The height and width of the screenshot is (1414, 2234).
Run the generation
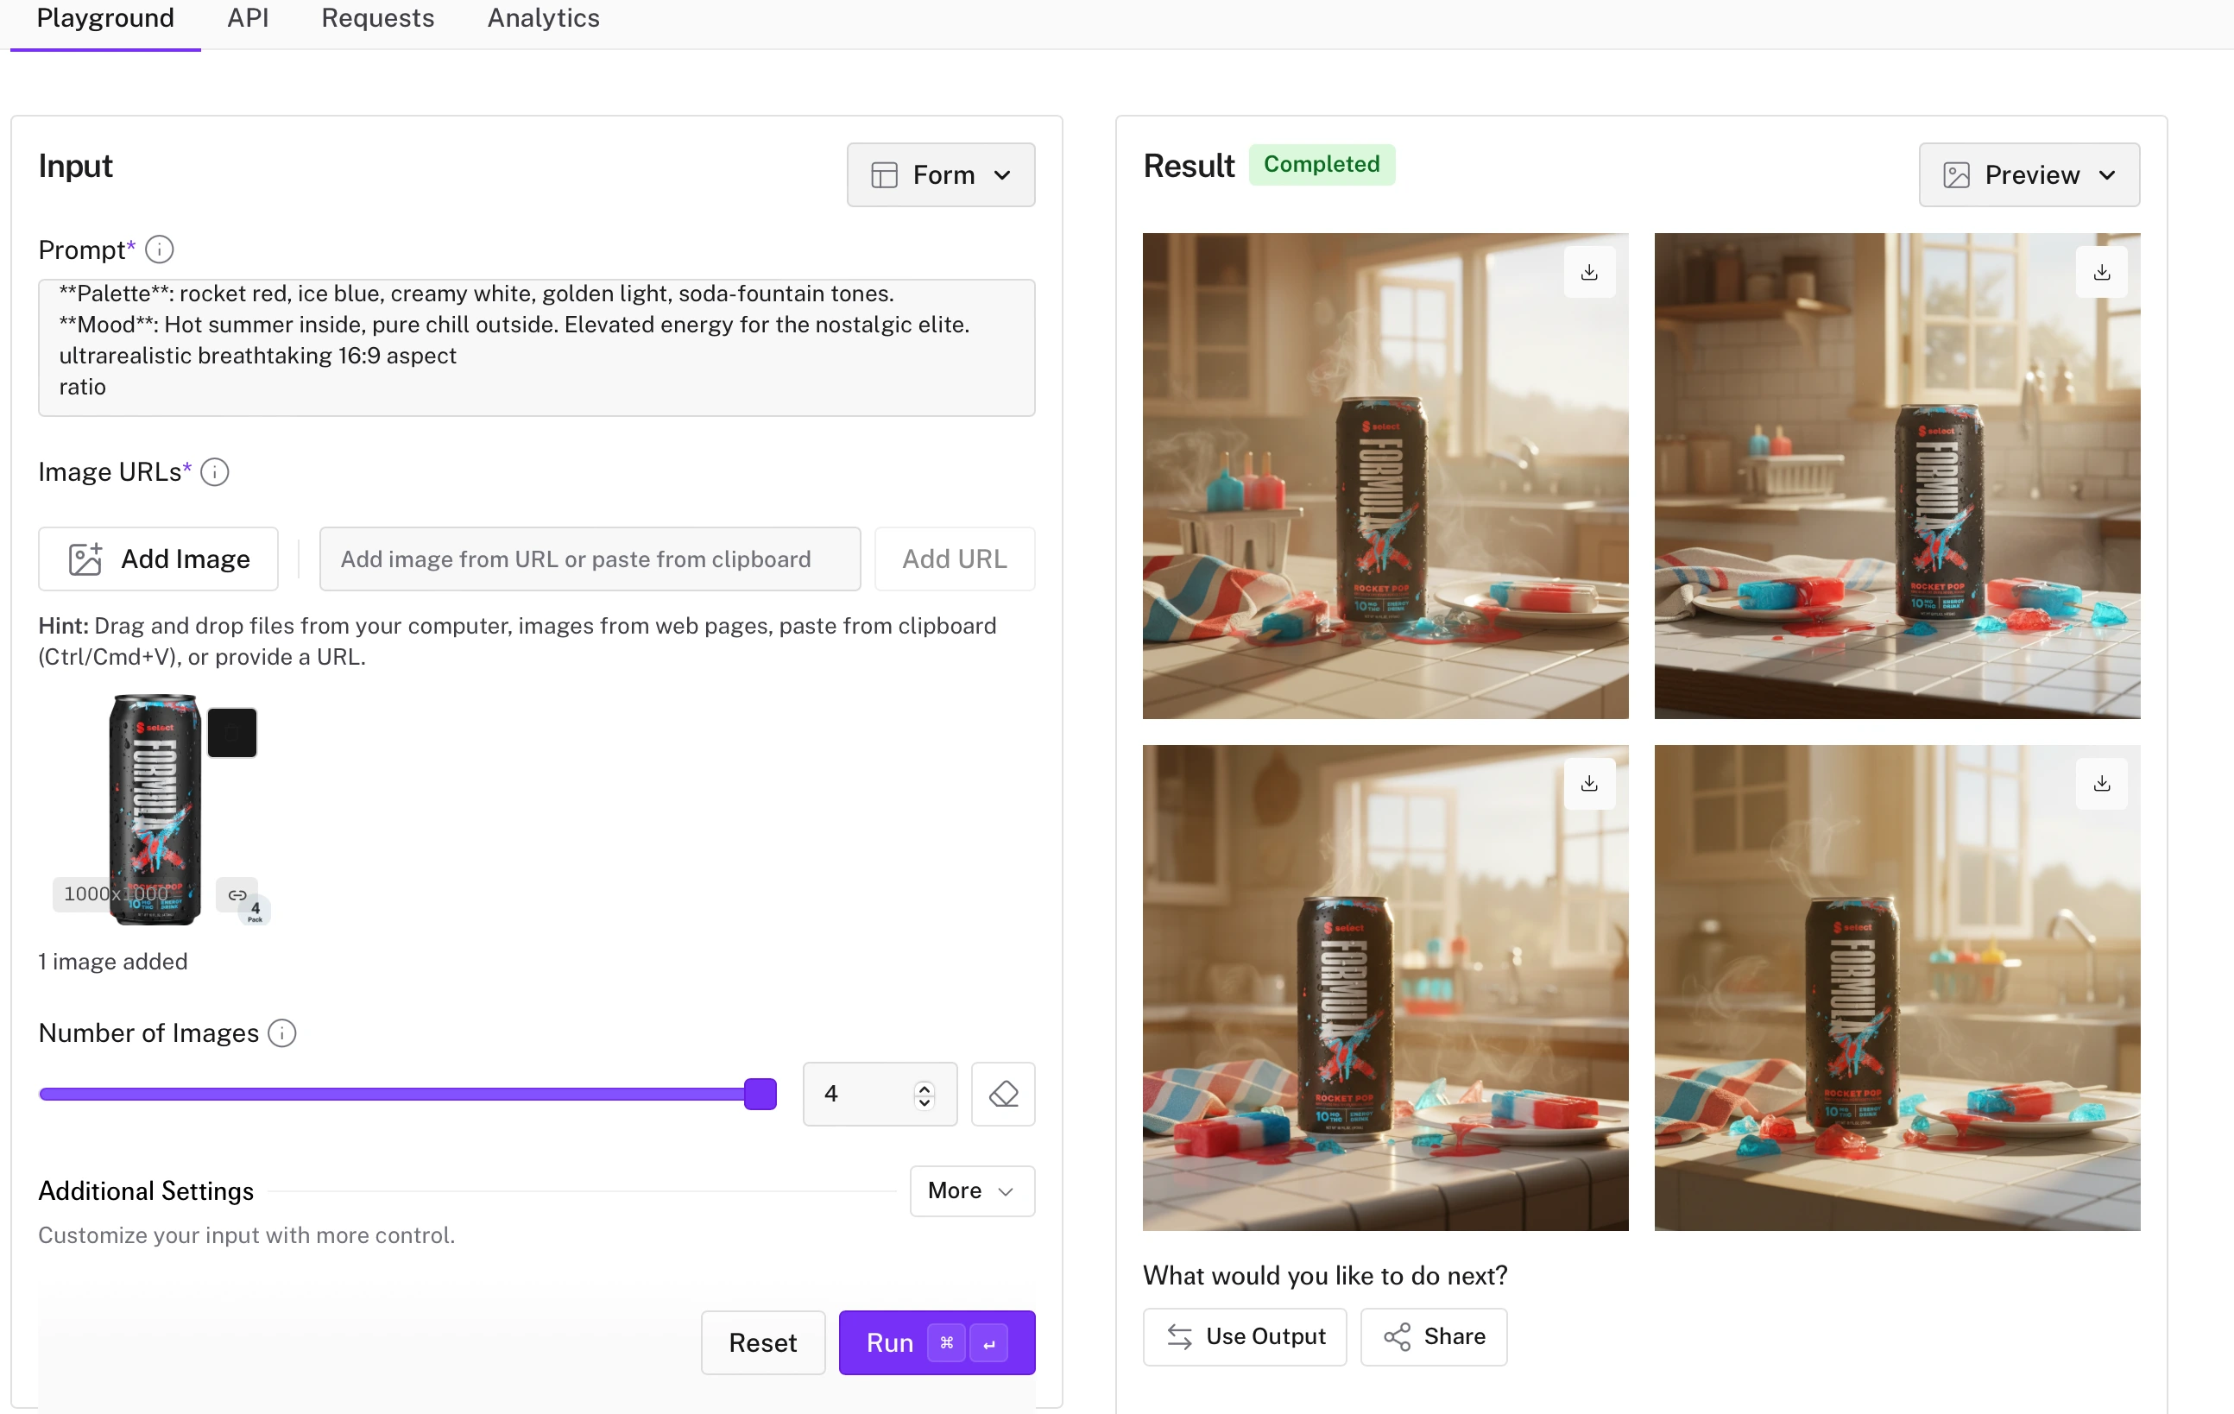pos(936,1342)
